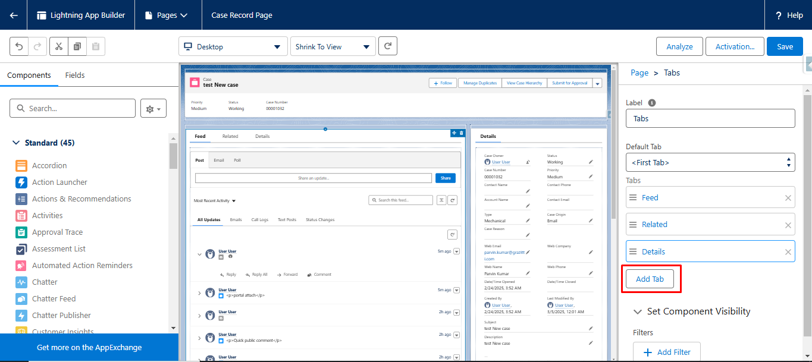Click Search this feed field
This screenshot has width=812, height=362.
point(401,200)
